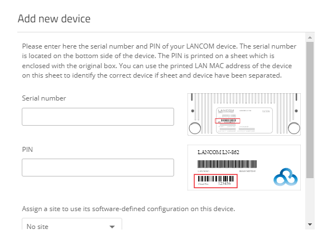Click the Serial number field label

coord(44,98)
